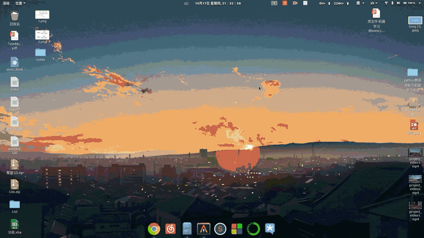Select the List.zip archive icon
This screenshot has height=238, width=424.
(x=15, y=184)
